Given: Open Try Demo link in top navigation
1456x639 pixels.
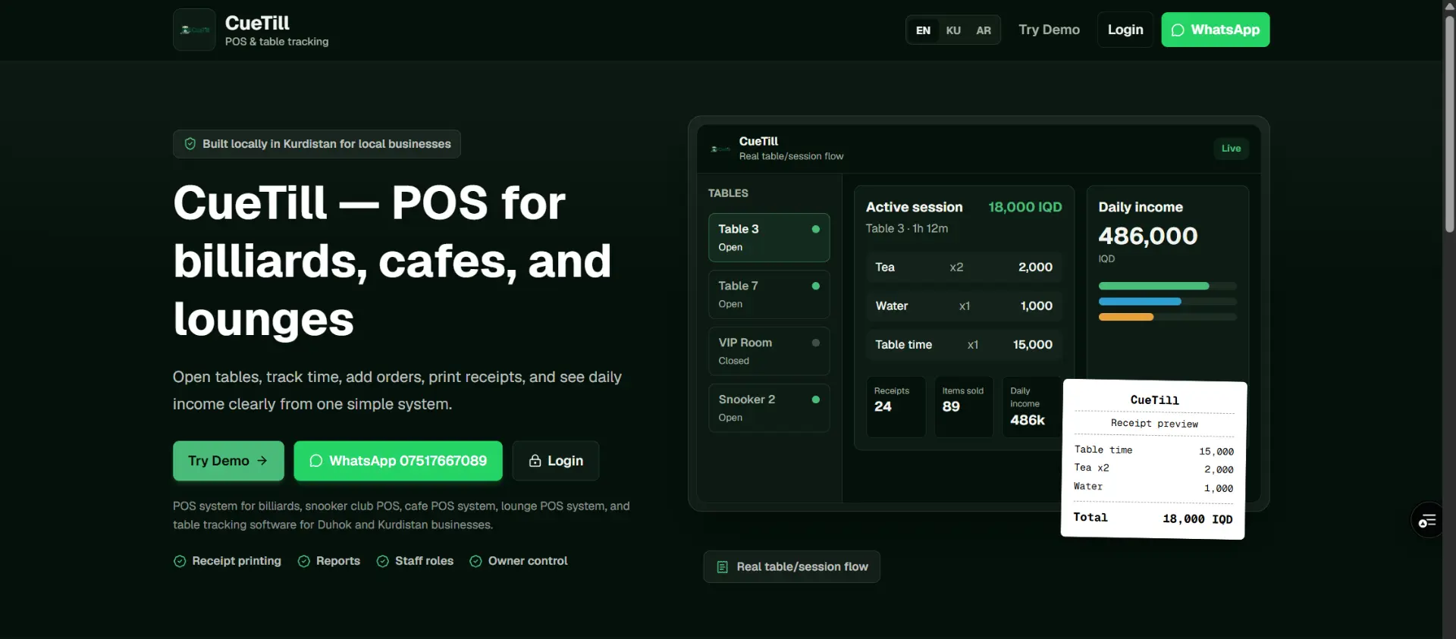Looking at the screenshot, I should (x=1049, y=30).
